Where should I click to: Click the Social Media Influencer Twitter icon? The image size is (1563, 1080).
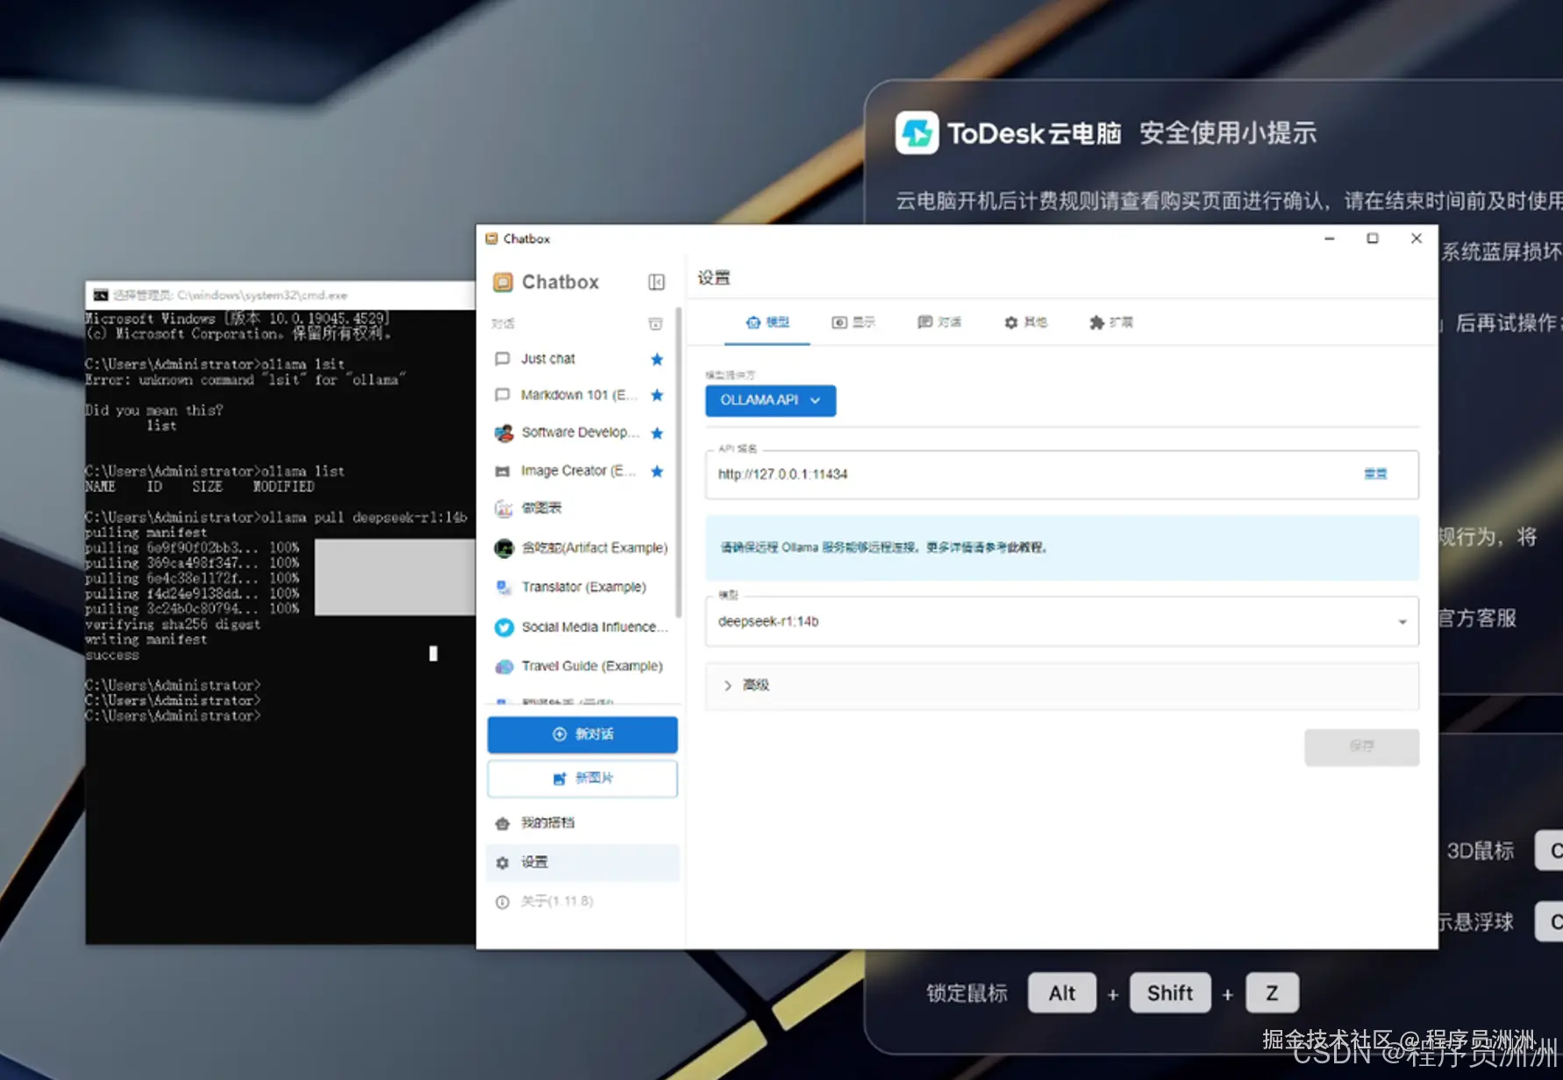(503, 627)
